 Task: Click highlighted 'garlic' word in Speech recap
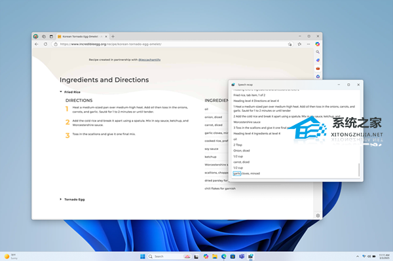tap(237, 173)
